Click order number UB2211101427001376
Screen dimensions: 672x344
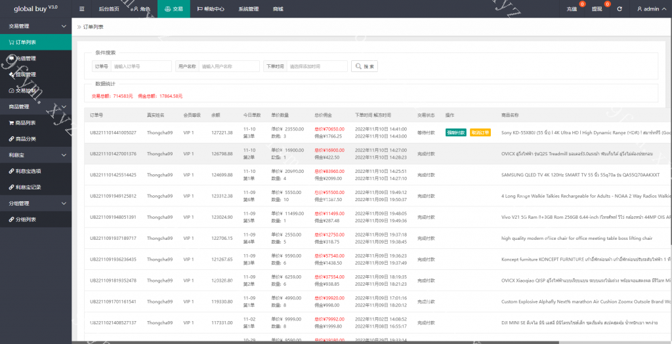tap(113, 153)
